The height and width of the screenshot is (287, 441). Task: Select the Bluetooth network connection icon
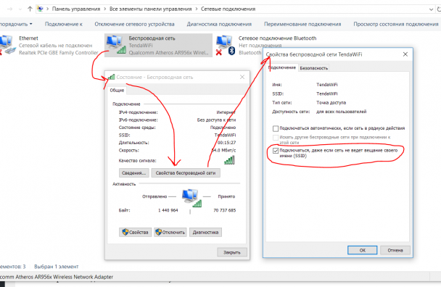click(x=226, y=45)
